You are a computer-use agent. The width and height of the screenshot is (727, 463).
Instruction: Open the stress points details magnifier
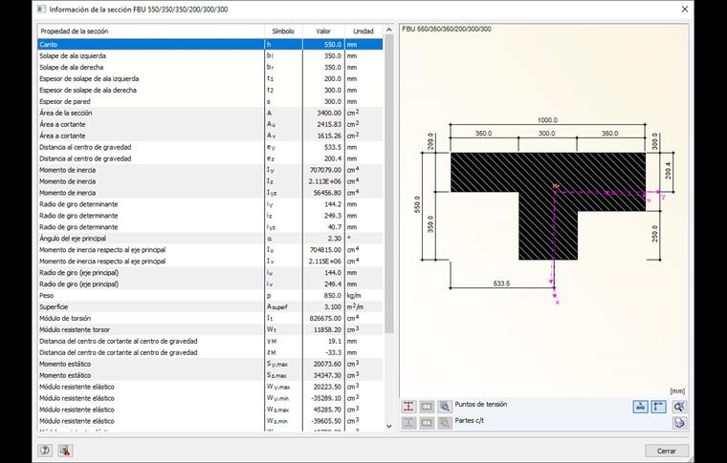445,406
